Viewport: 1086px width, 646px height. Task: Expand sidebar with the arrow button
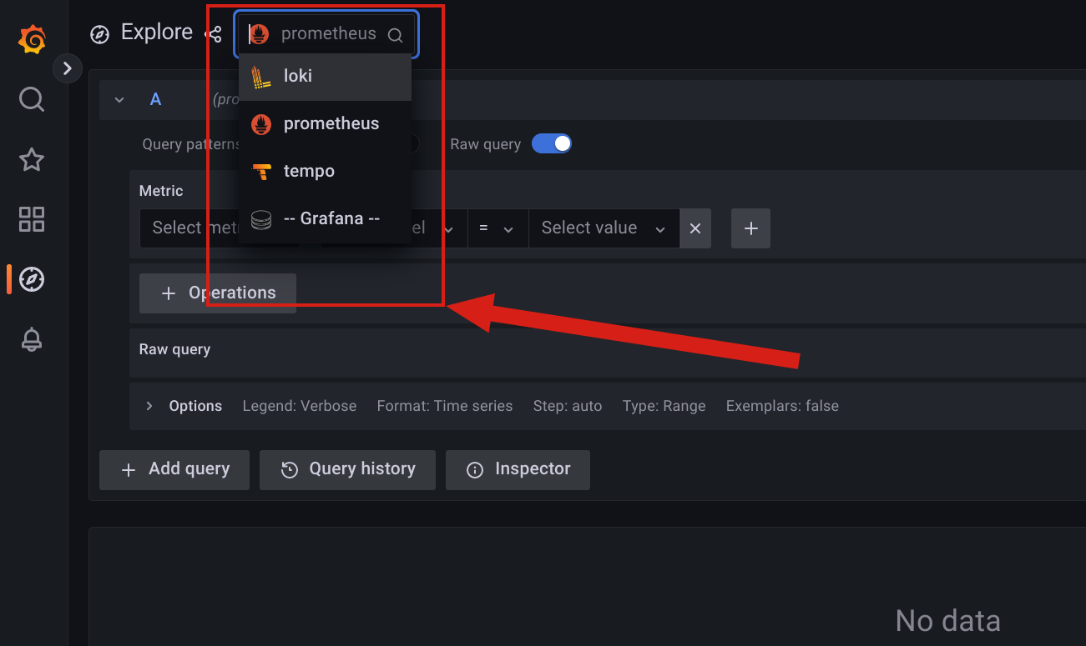tap(68, 68)
